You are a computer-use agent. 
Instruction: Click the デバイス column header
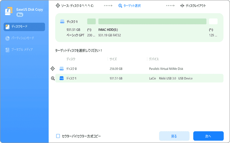click(154, 59)
